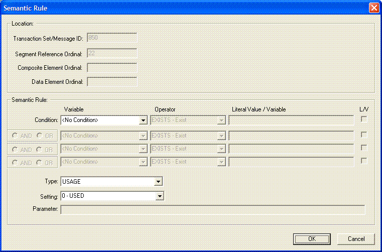Viewport: 382px width, 252px height.
Task: Toggle the L/V checkbox on the last AND/OR row
Action: [x=364, y=161]
